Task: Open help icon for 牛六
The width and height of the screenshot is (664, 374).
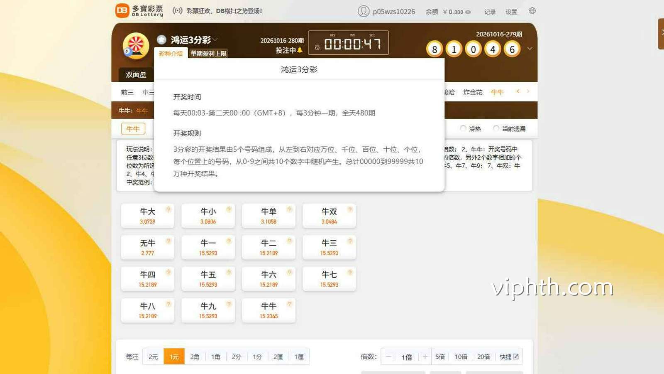Action: tap(289, 273)
